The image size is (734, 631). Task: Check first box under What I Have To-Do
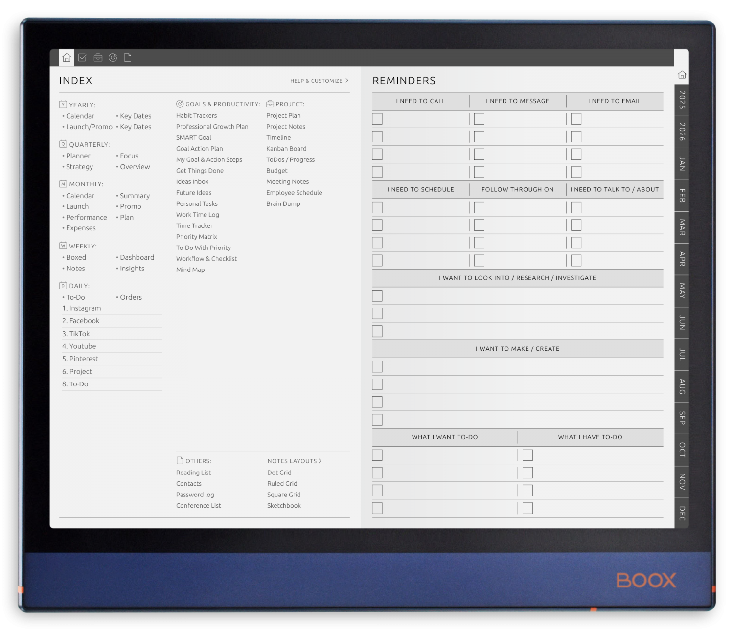click(528, 455)
